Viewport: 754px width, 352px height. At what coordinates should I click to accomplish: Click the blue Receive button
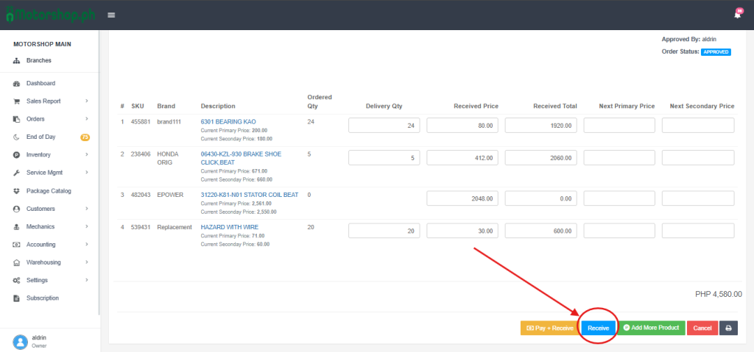[598, 328]
